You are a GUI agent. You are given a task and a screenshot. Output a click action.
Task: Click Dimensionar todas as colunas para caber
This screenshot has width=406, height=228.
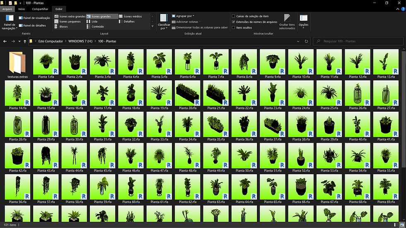[200, 27]
